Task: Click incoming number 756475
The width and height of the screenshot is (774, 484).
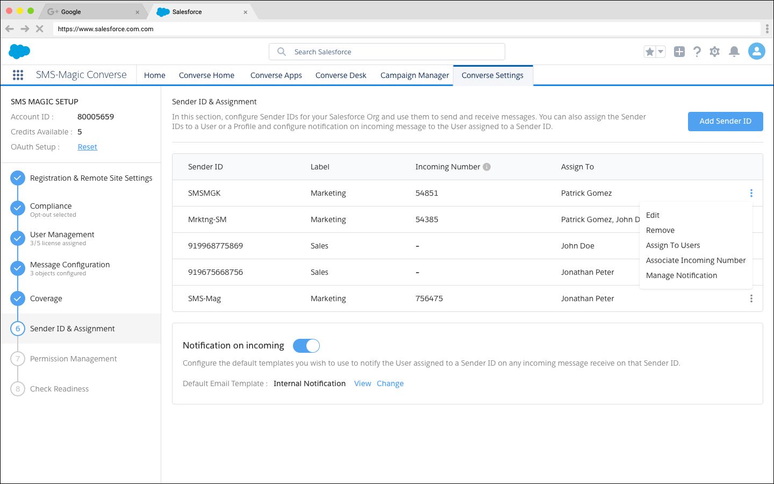Action: point(429,298)
